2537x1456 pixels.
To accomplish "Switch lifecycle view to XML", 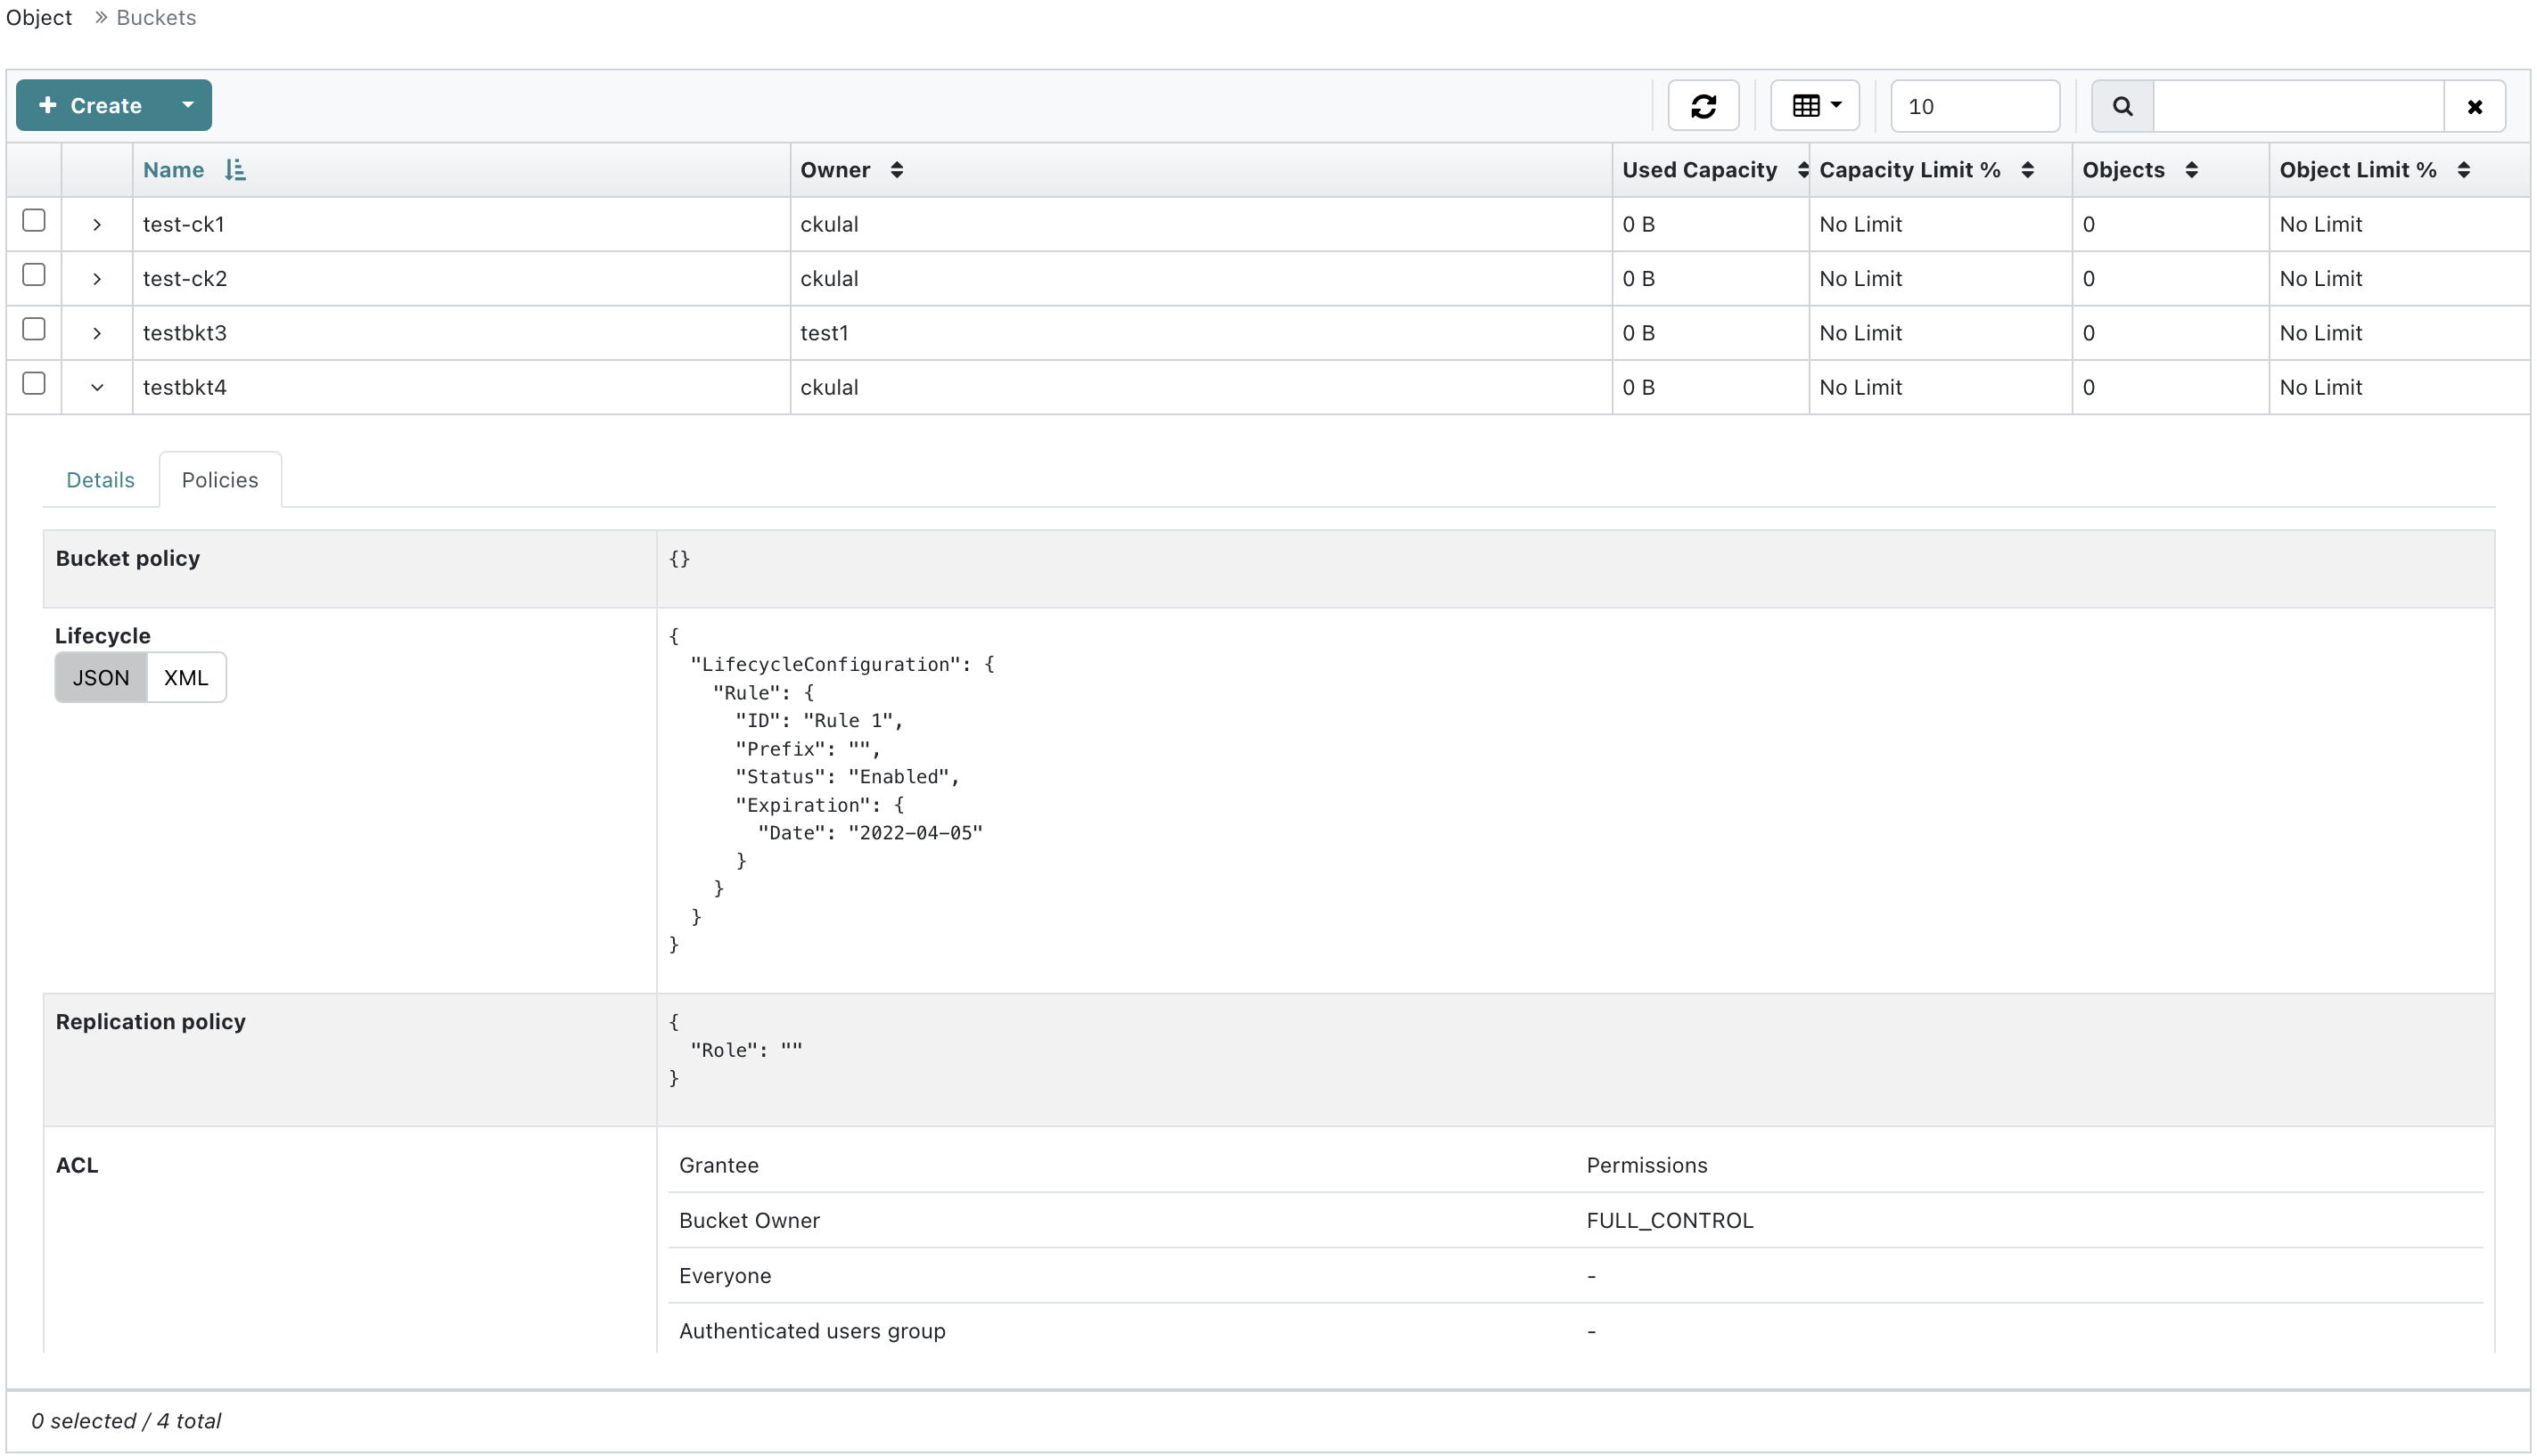I will [186, 678].
